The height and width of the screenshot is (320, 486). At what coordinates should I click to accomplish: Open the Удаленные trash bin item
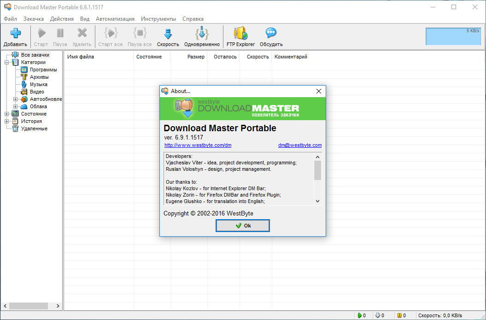click(16, 128)
